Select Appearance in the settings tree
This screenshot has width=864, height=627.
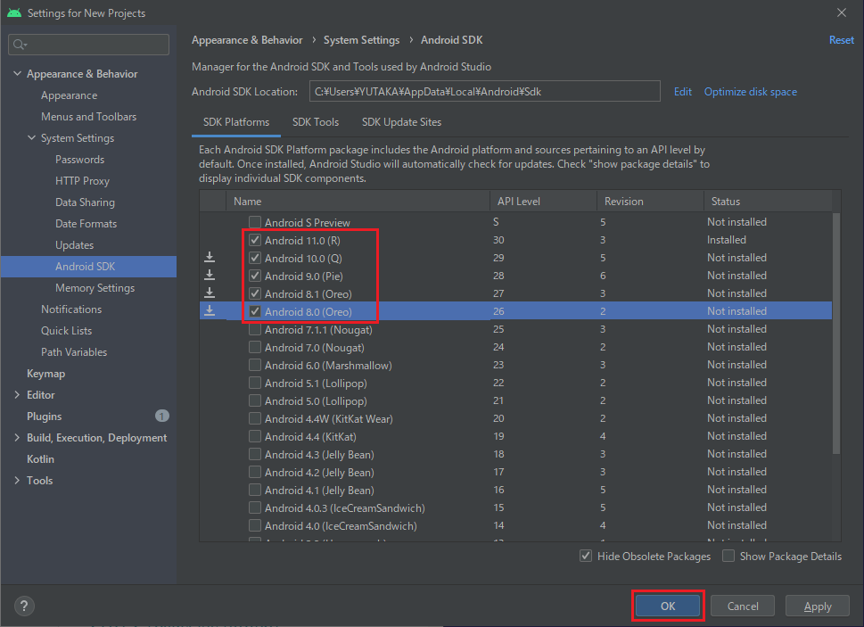69,95
